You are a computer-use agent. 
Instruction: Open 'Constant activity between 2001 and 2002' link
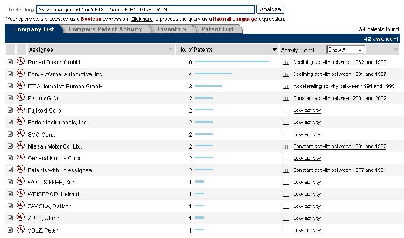point(339,98)
